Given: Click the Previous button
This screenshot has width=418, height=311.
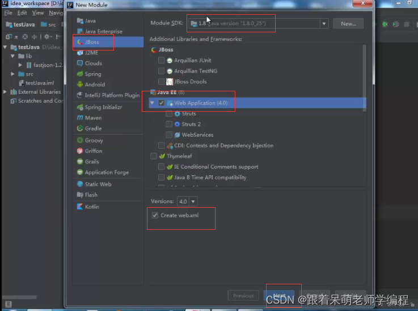Looking at the screenshot, I should point(243,296).
